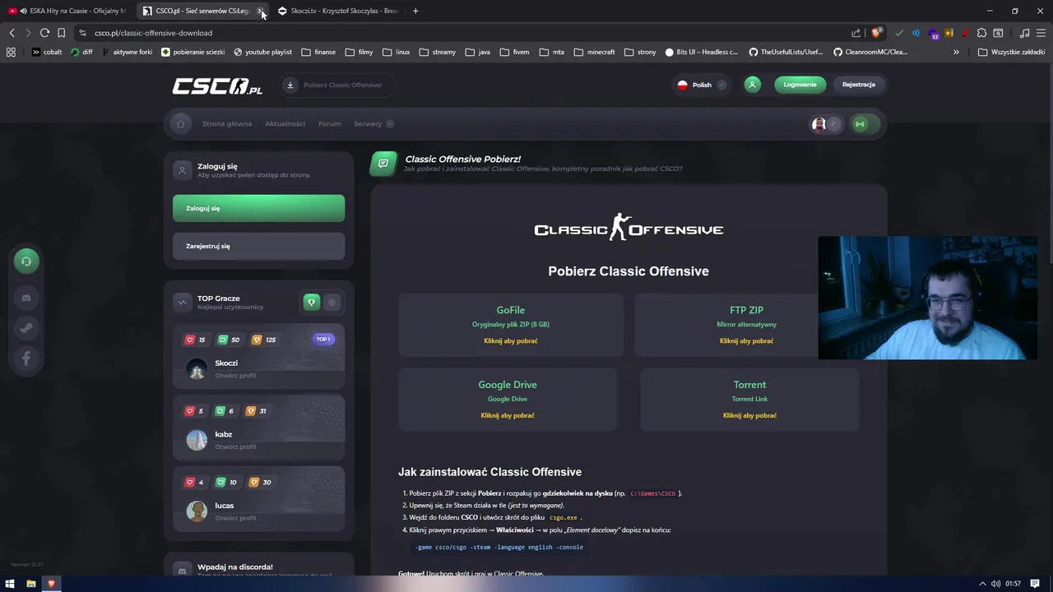Close the CSCO.pl browser tab
Viewport: 1053px width, 592px height.
click(260, 11)
